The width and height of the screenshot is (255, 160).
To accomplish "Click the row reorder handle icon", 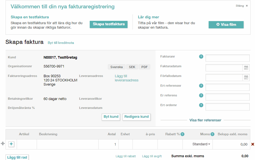I will click(2, 144).
